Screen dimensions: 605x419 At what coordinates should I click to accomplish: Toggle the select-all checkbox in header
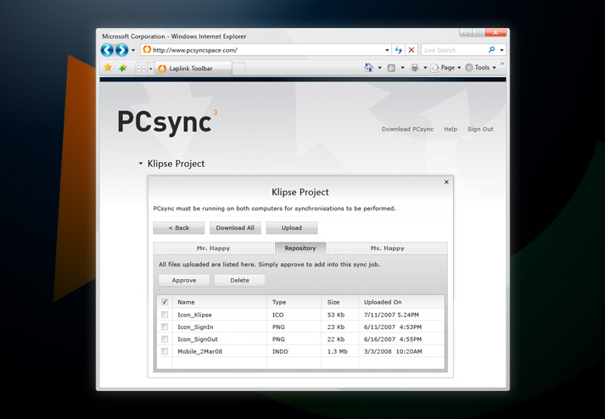coord(165,302)
